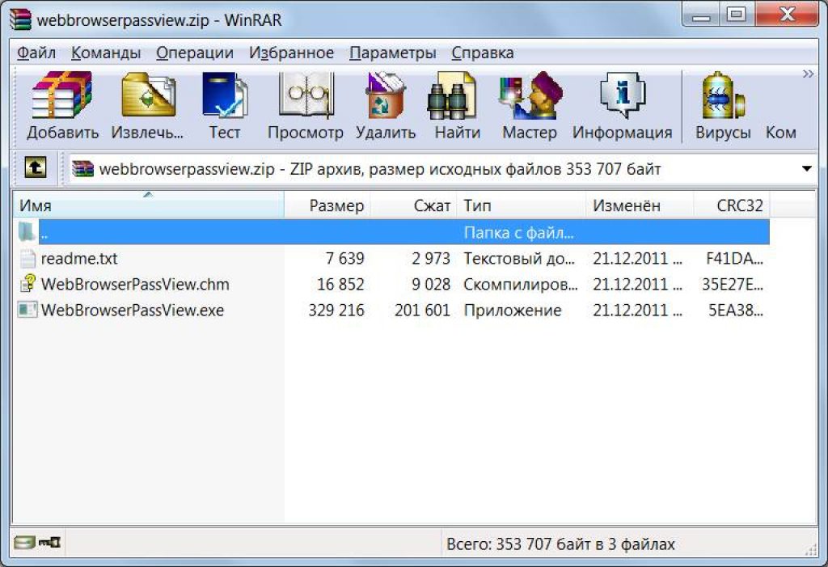Open the address bar dropdown arrow
828x567 pixels.
coord(806,168)
